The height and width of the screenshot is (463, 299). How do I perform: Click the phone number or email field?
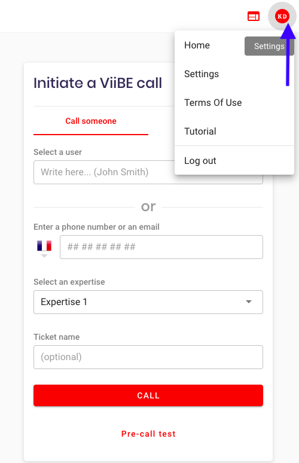[161, 247]
